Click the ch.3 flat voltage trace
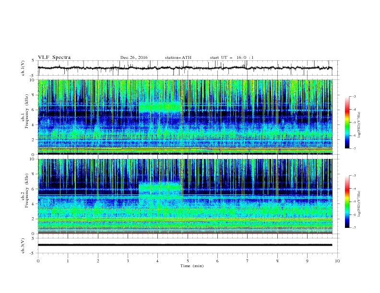The width and height of the screenshot is (380, 293). [x=185, y=245]
